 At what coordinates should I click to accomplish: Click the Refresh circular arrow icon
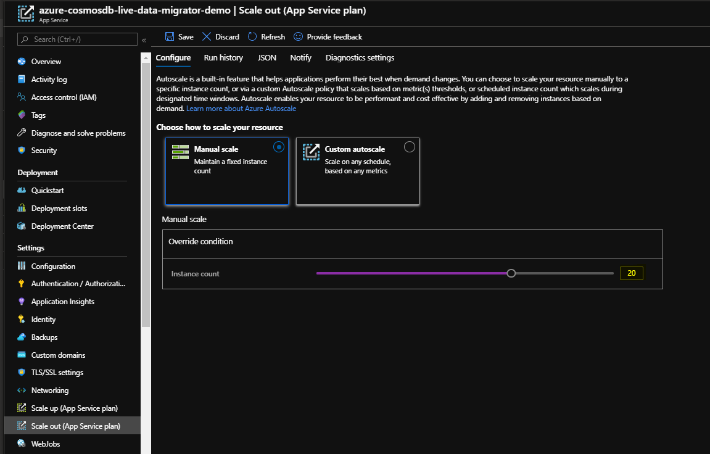[x=252, y=36]
